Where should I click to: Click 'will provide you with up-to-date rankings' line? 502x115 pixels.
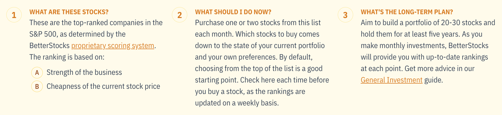[x=424, y=57]
